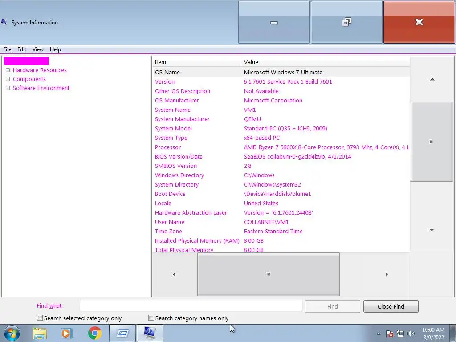Select the Components tree label
This screenshot has height=342, width=456.
[29, 79]
